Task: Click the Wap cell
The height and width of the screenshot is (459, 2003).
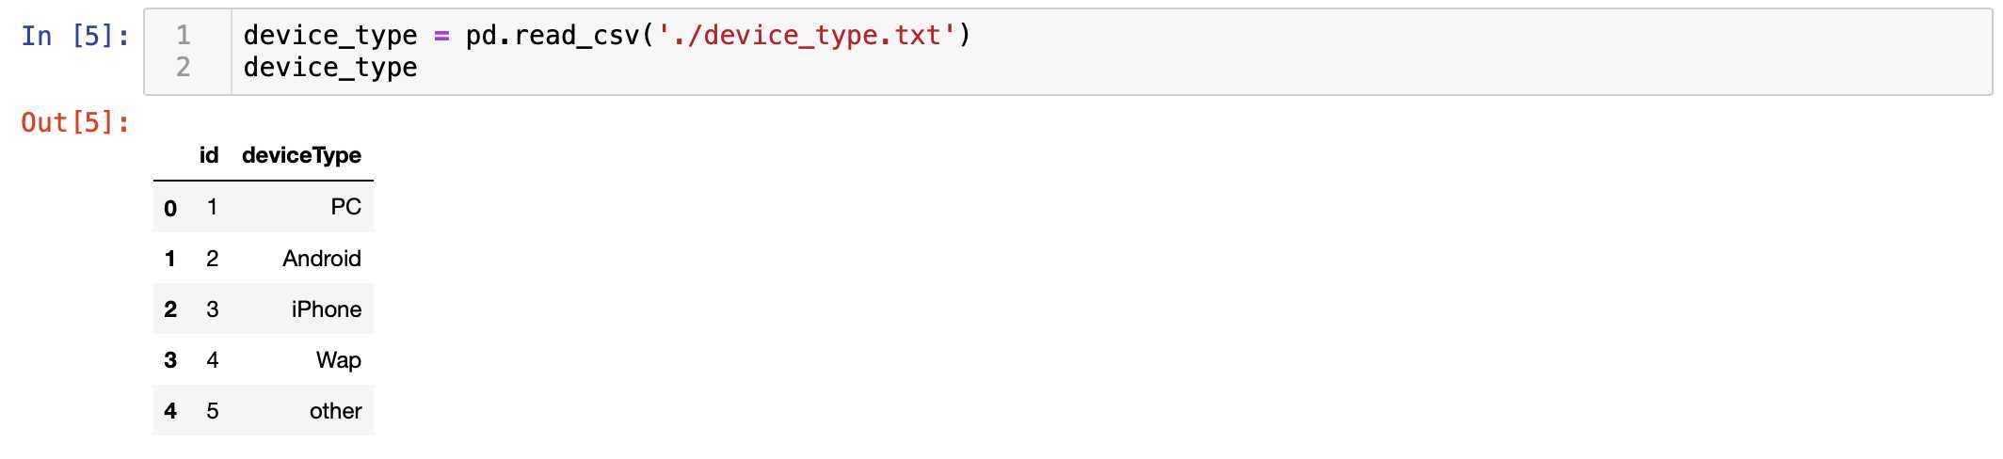Action: pos(339,360)
